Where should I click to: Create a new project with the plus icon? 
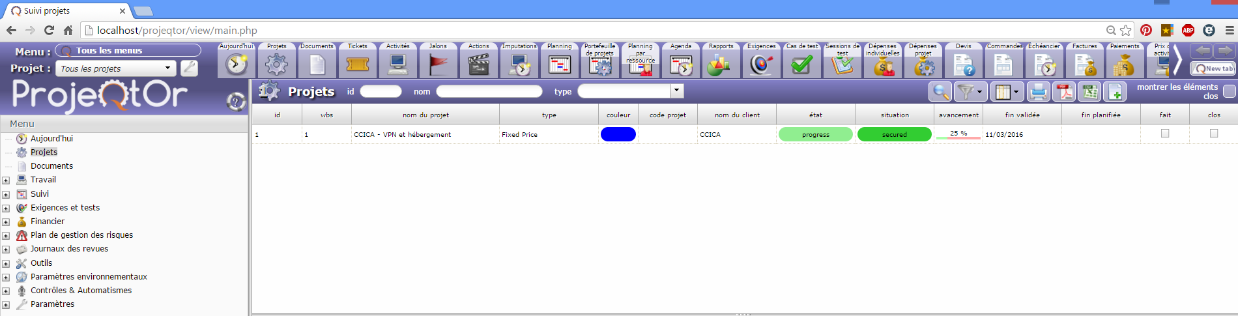pyautogui.click(x=1115, y=92)
